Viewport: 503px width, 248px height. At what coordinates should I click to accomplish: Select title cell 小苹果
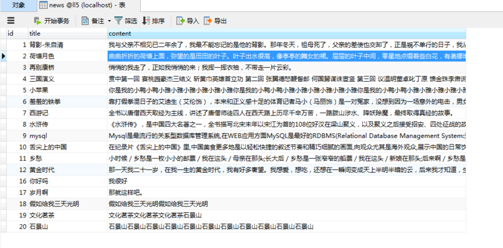[x=68, y=90]
